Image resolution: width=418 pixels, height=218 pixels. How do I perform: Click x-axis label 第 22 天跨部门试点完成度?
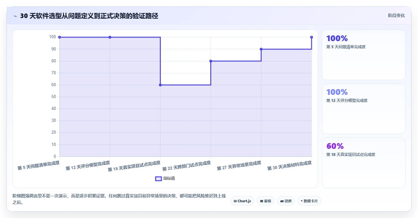186,166
